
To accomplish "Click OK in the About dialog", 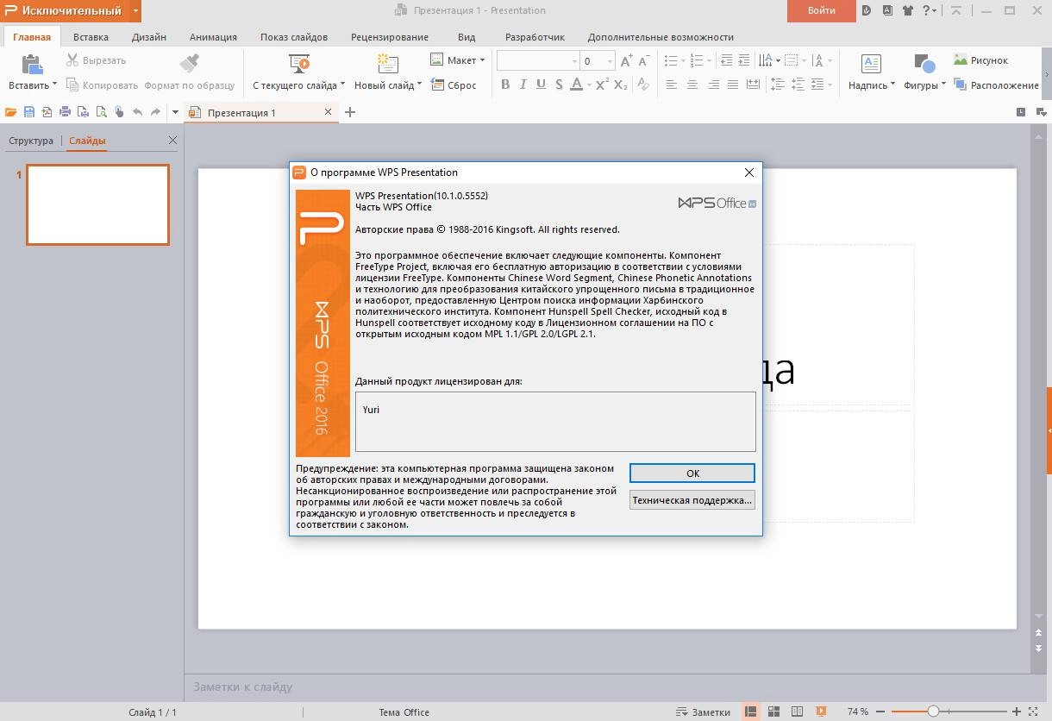I will 692,473.
